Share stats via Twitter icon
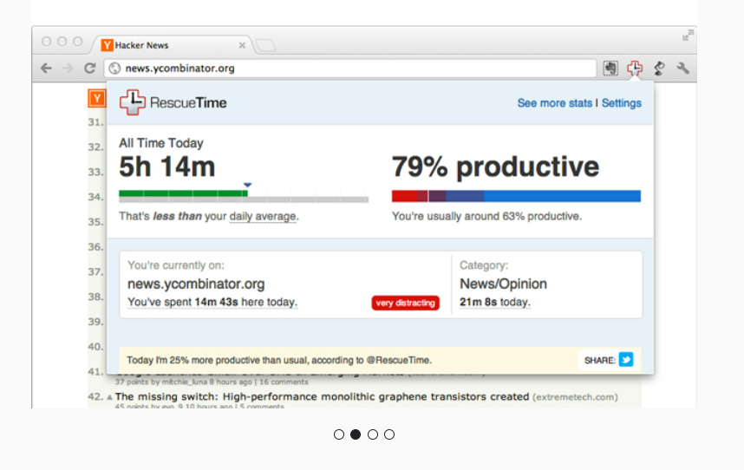The image size is (744, 470). point(626,360)
